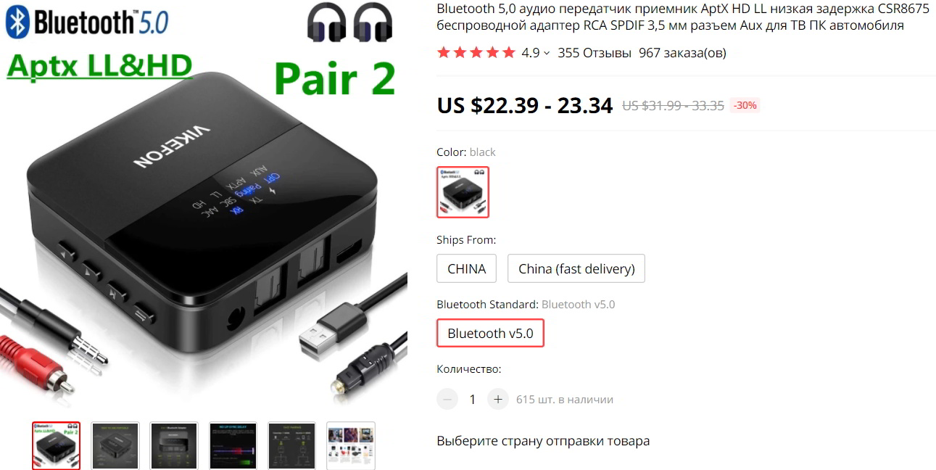This screenshot has width=936, height=470.
Task: Open the 355 Отзывы reviews link
Action: (595, 53)
